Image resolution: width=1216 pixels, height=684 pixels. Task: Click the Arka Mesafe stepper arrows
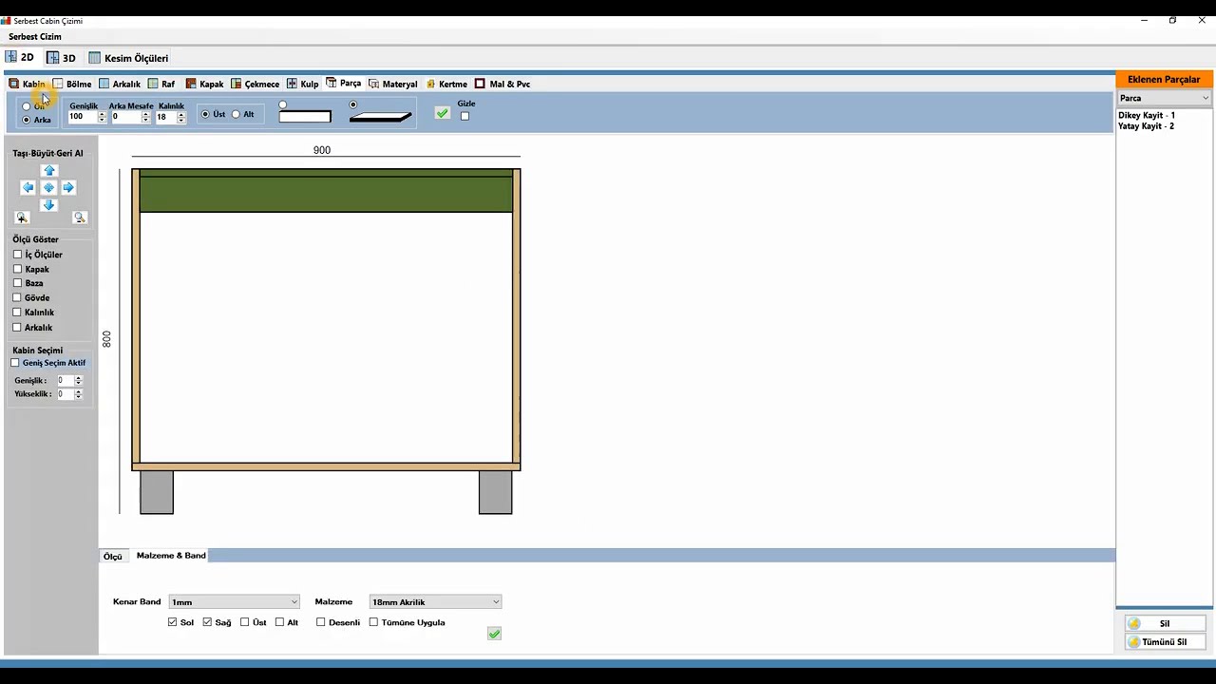(145, 117)
